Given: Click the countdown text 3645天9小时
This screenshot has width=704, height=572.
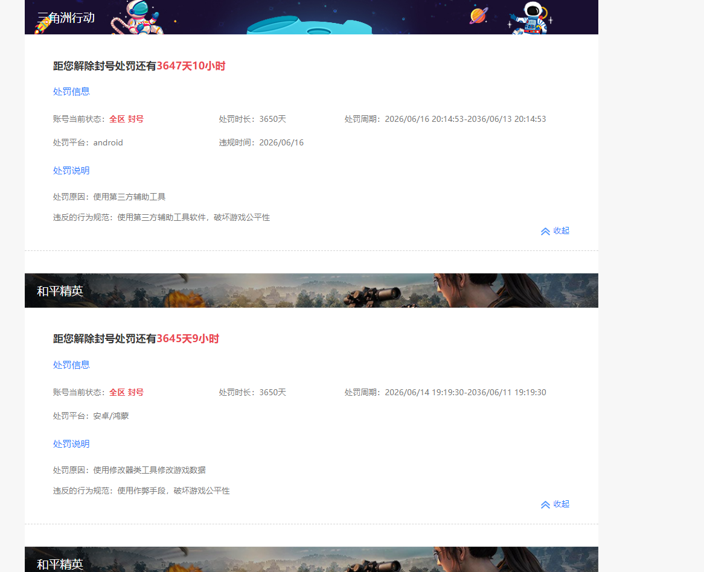Looking at the screenshot, I should (188, 338).
